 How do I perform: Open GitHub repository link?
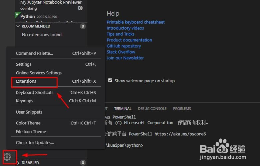[x=124, y=46]
